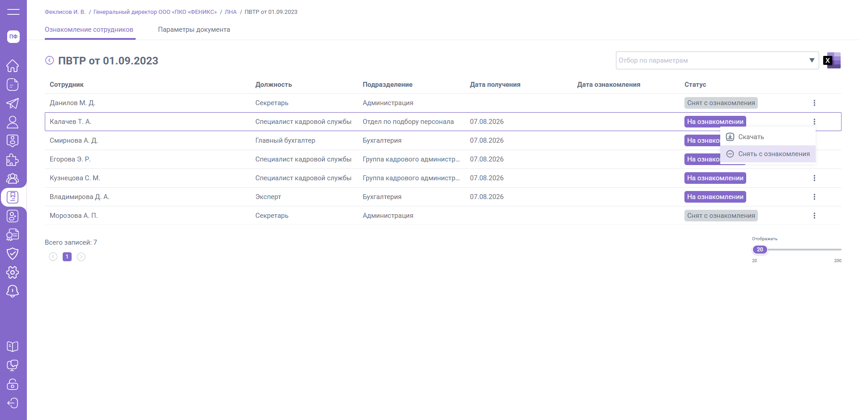Click the logout arrow sidebar icon
Viewport: 859px width, 420px height.
point(13,403)
